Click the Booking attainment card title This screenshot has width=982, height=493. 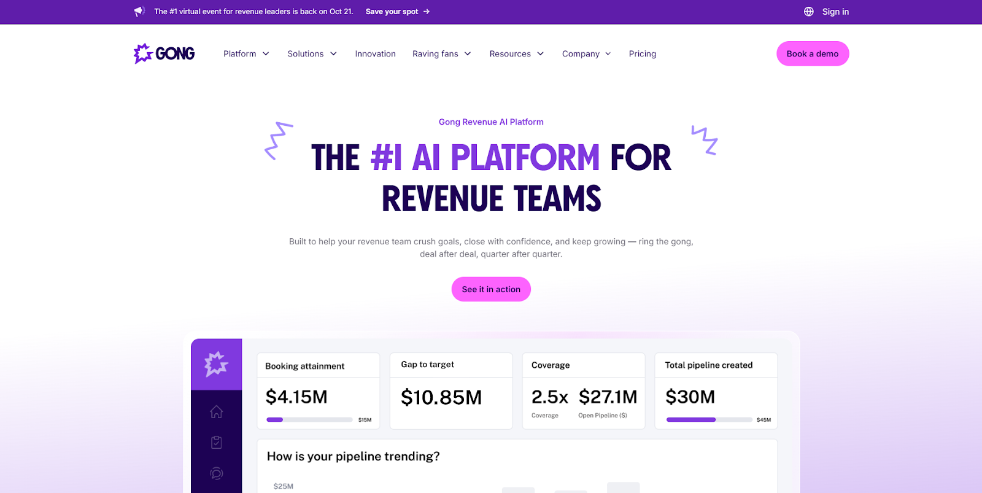(305, 367)
